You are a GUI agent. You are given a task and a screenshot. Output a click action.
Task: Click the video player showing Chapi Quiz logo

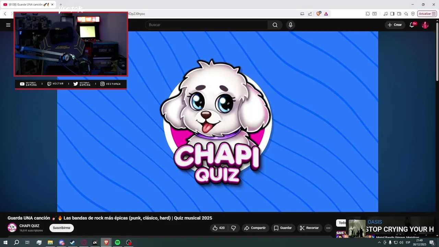[x=217, y=121]
